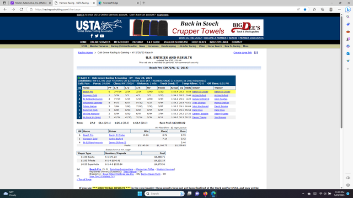
Task: Click the BECOME A MEMBER link
Action: [215, 38]
